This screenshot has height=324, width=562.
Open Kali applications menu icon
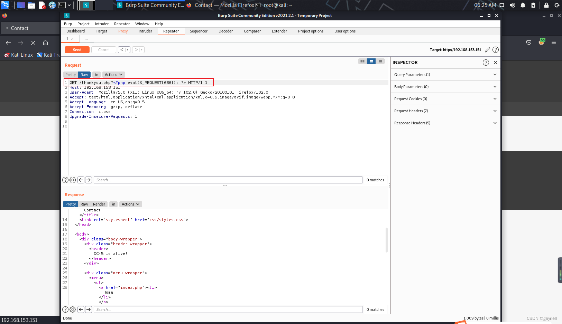[5, 5]
